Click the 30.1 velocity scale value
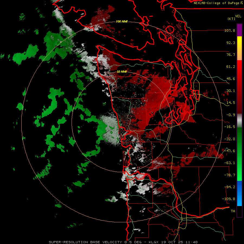244x244 pixels. (231, 91)
